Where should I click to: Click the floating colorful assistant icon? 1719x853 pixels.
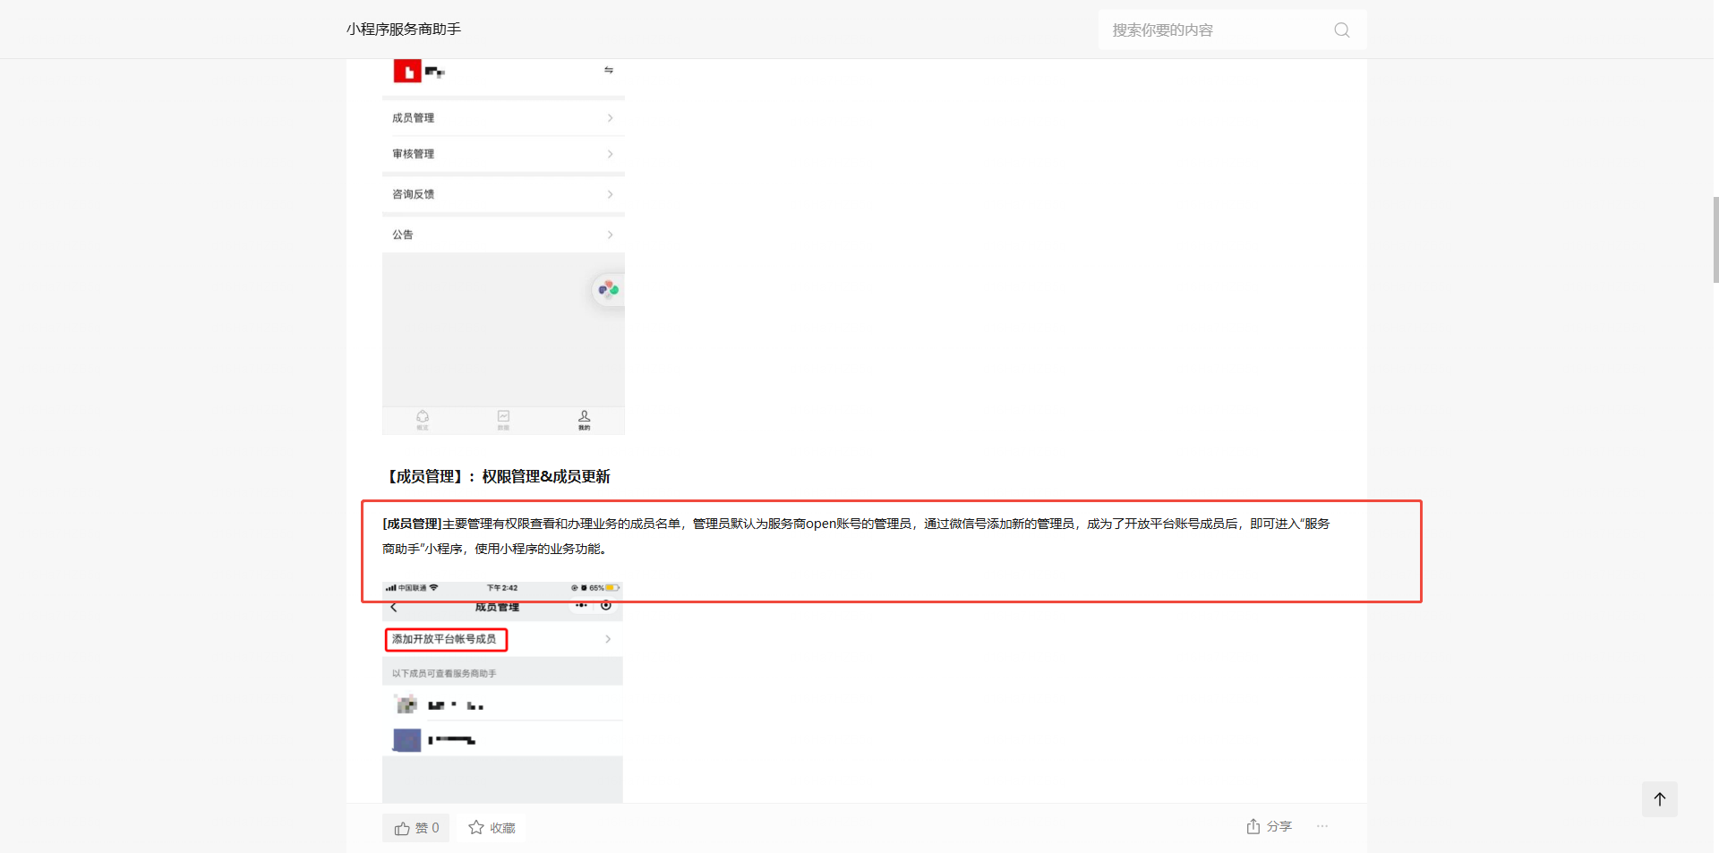[609, 289]
